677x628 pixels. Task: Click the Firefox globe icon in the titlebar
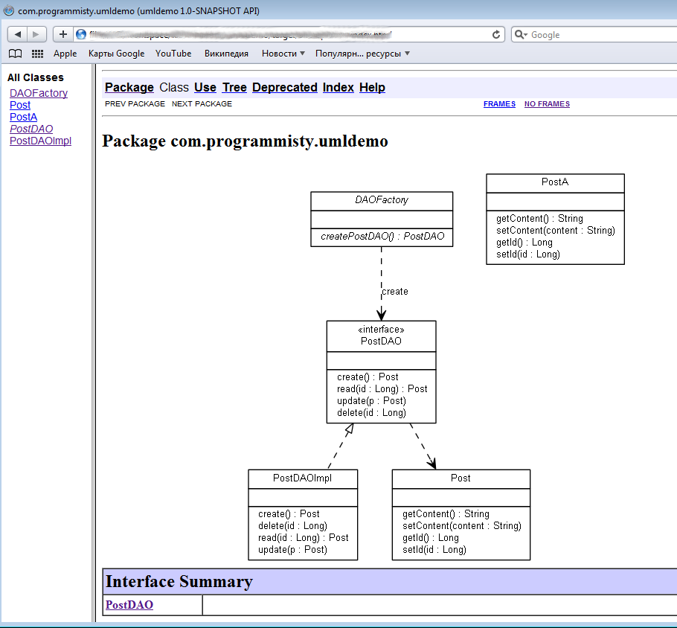point(7,10)
